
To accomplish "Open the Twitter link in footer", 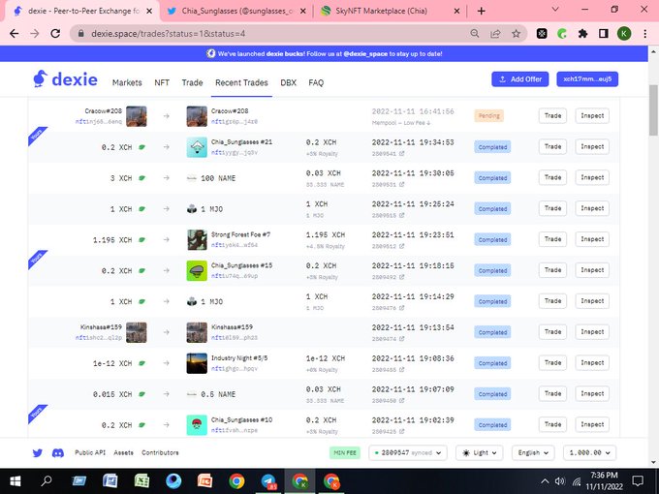I will click(38, 453).
